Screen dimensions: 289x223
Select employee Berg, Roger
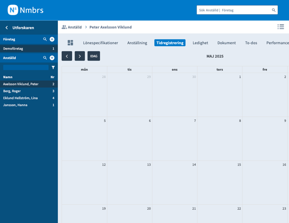[12, 91]
